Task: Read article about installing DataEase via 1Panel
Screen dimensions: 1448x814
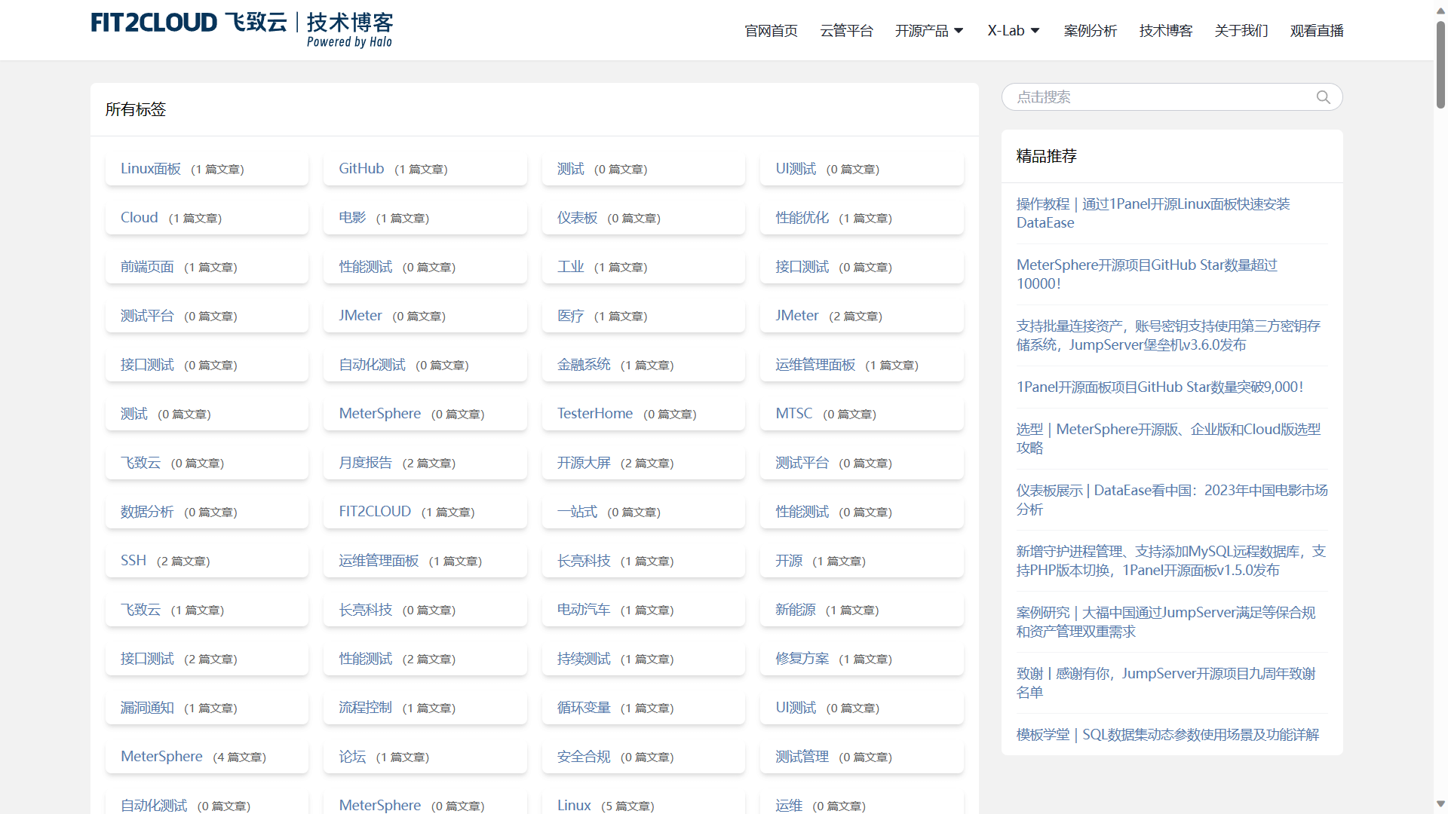Action: pyautogui.click(x=1153, y=213)
